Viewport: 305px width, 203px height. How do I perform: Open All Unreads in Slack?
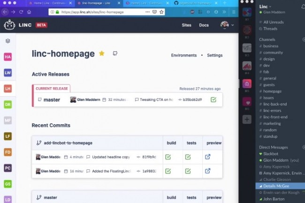pos(273,22)
